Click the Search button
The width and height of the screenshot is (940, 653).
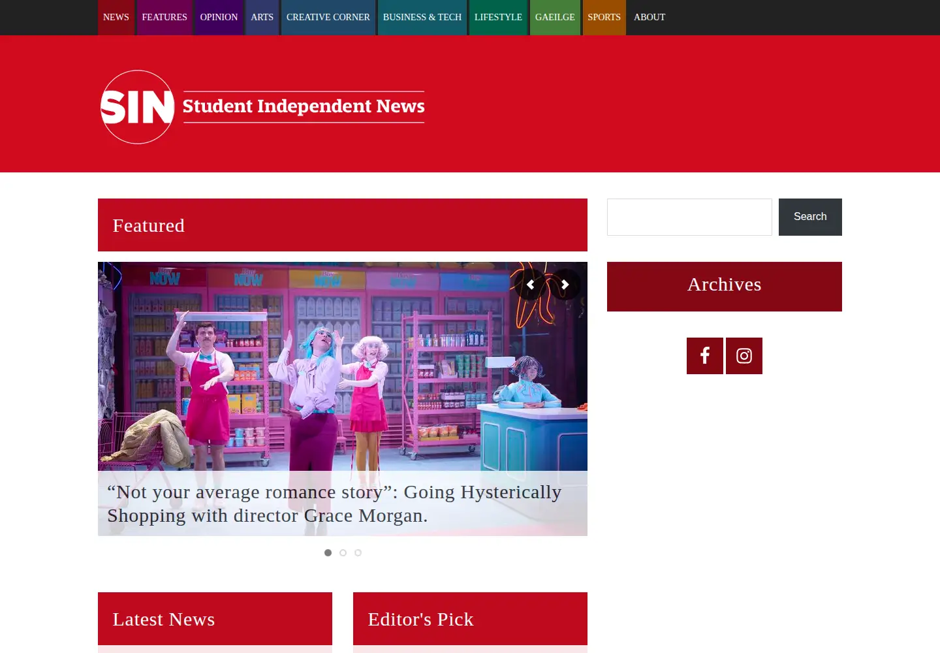click(x=810, y=217)
